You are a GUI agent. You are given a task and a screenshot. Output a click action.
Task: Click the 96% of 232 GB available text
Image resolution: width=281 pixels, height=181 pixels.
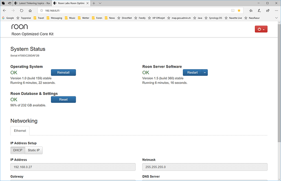[28, 105]
